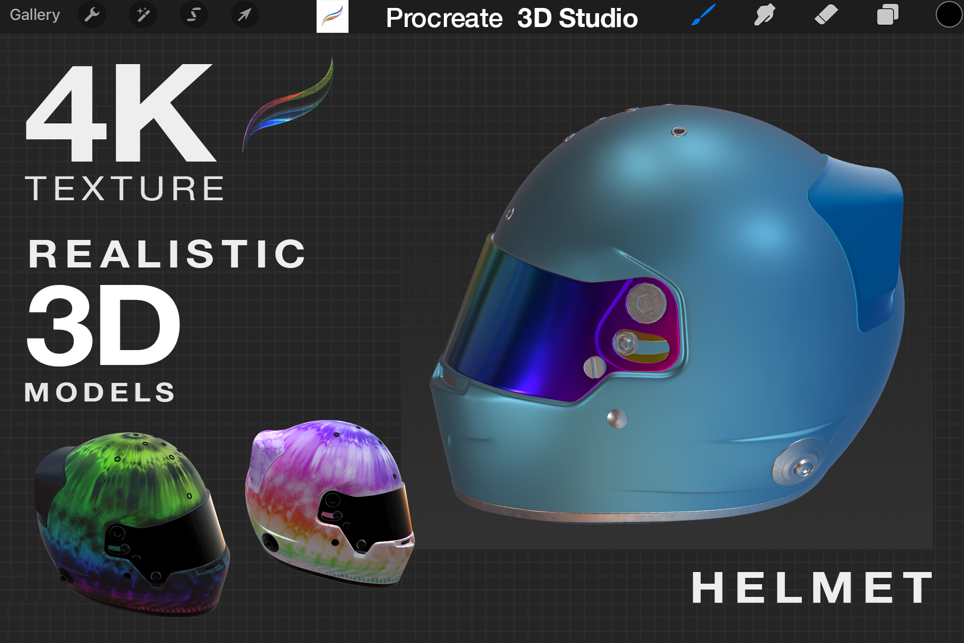This screenshot has height=643, width=964.
Task: Select the blue paintbrush tool
Action: (703, 15)
